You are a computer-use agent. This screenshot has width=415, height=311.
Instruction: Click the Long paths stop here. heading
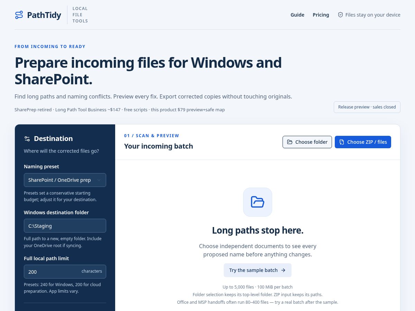[x=258, y=230]
